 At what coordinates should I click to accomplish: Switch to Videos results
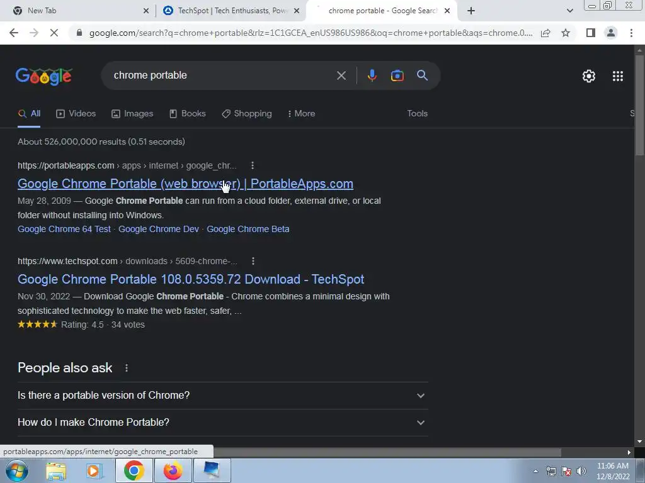[76, 114]
